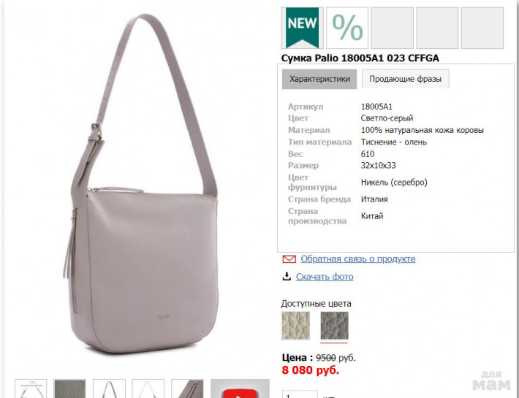519x398 pixels.
Task: Select the light beige color swatch
Action: [295, 326]
